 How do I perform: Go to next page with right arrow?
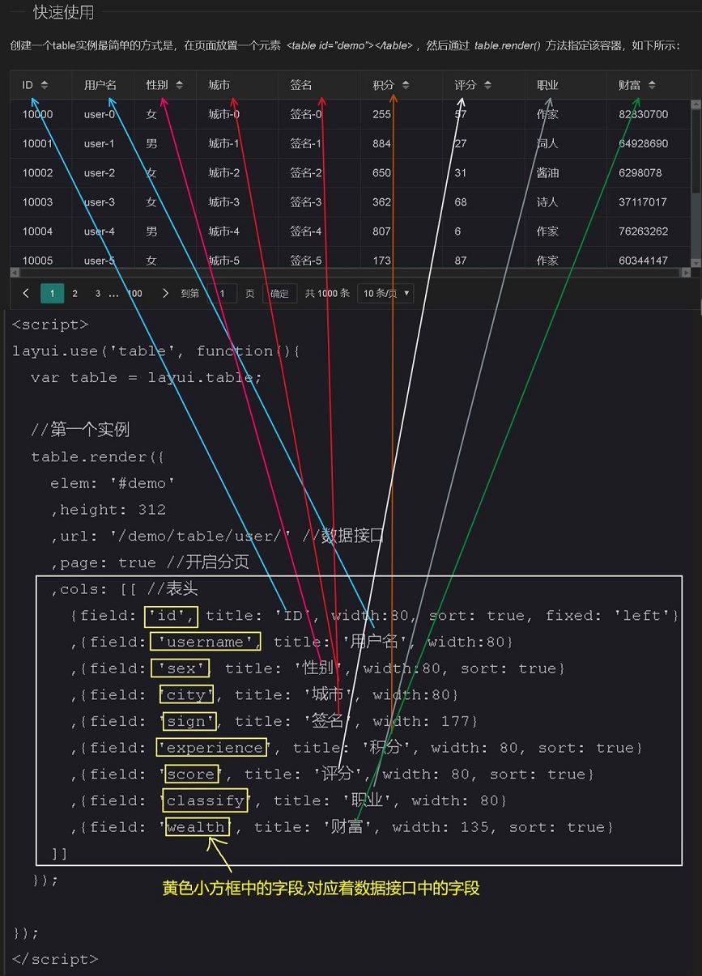[166, 293]
